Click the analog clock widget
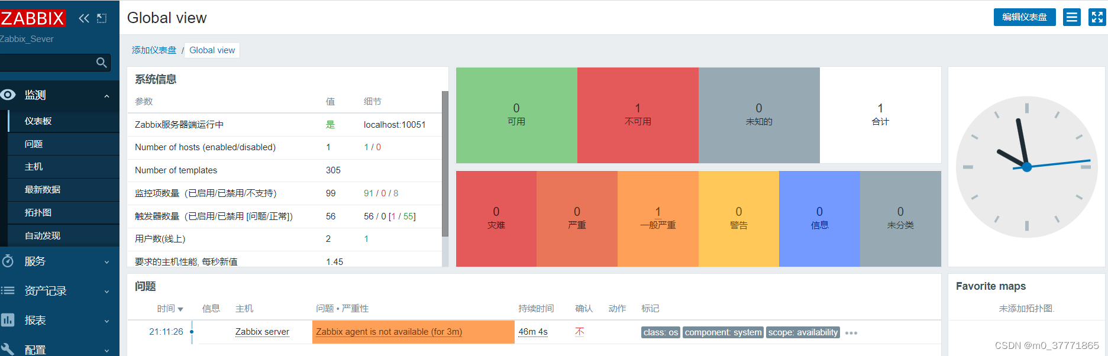1108x356 pixels. coord(1026,167)
